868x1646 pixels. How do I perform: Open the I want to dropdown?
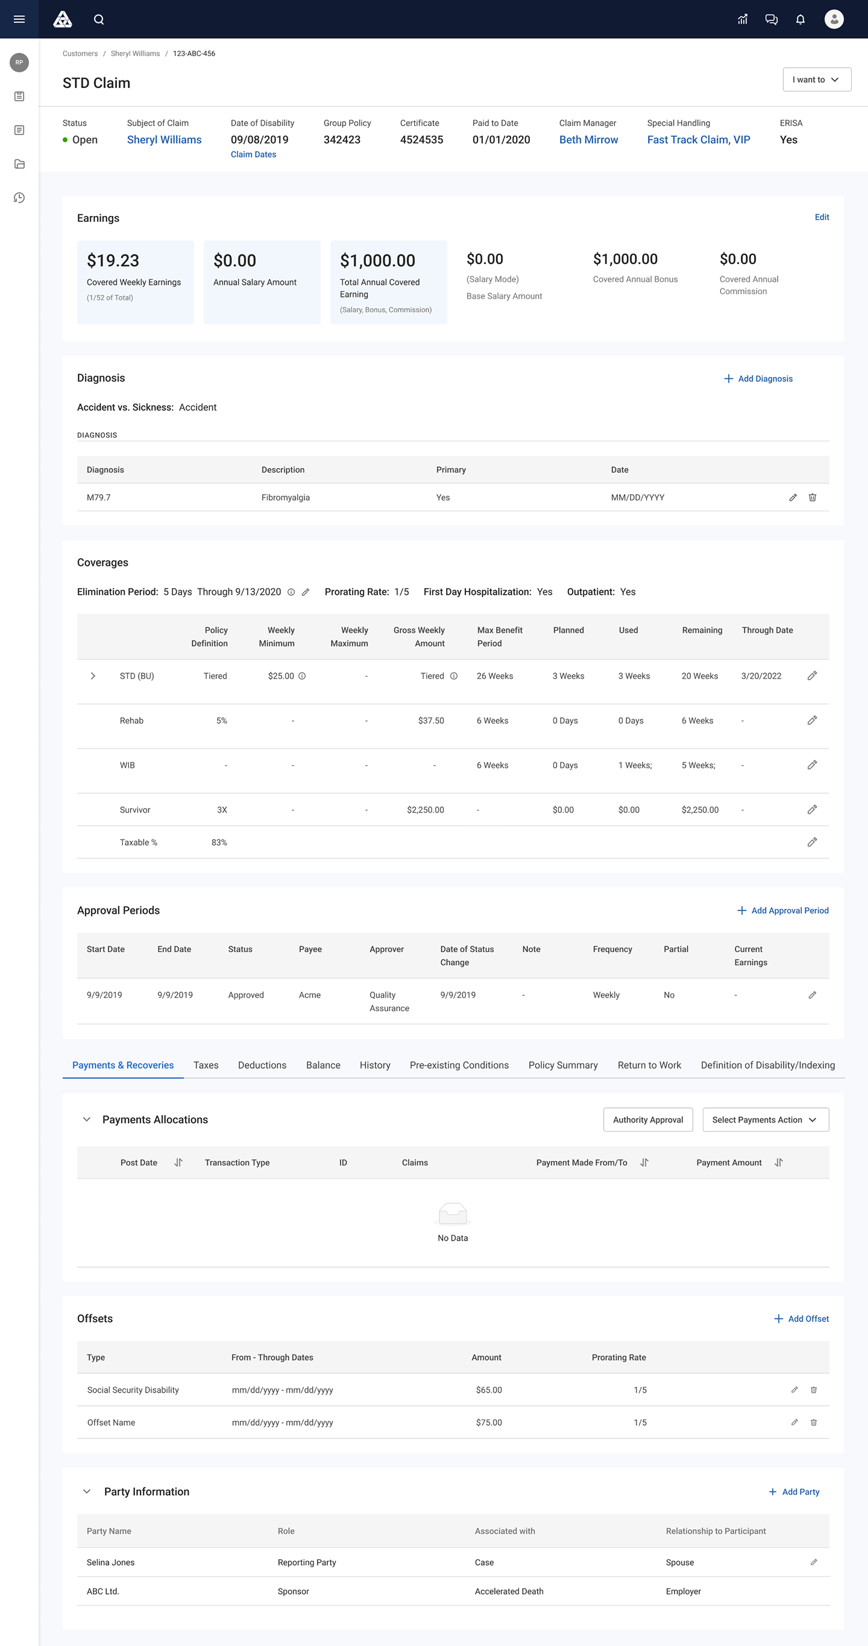tap(816, 80)
